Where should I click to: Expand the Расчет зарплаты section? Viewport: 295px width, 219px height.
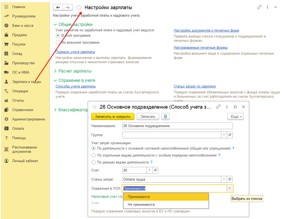[55, 71]
